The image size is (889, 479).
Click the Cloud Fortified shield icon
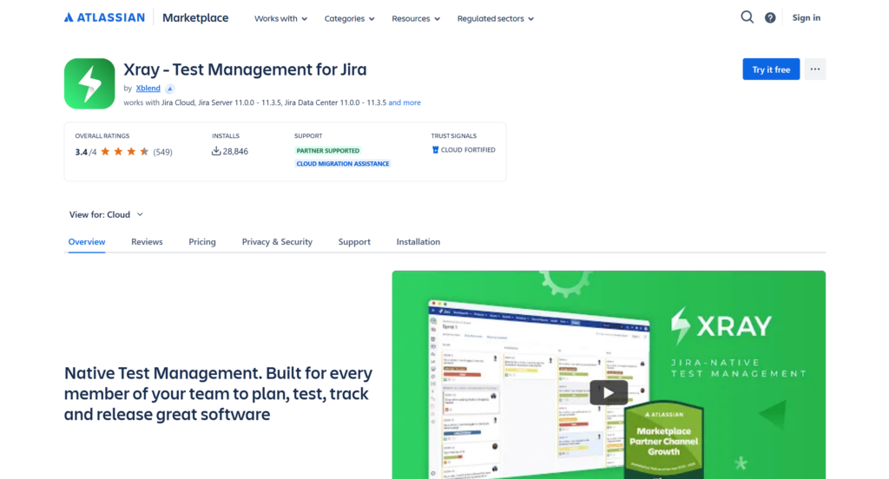point(435,149)
